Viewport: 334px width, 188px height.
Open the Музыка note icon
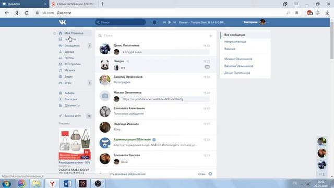pos(61,70)
